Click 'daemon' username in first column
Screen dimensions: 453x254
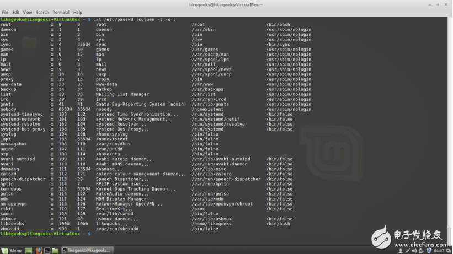coord(8,29)
